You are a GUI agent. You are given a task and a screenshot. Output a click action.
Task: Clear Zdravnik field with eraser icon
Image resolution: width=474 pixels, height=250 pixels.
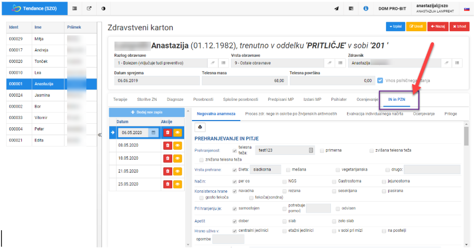point(446,63)
